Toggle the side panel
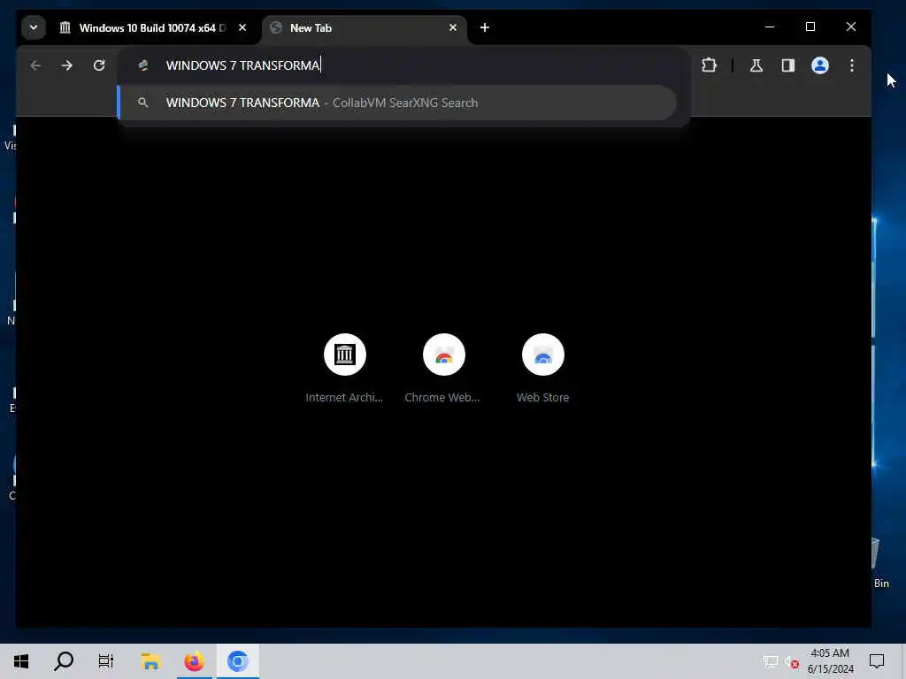 788,65
